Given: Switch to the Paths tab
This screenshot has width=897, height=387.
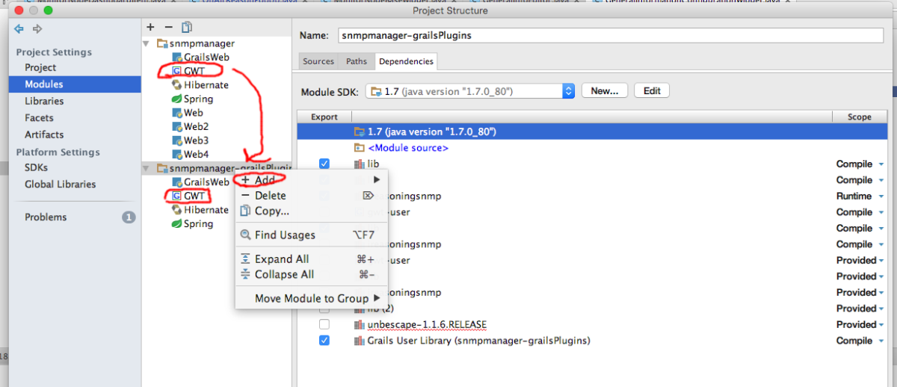Looking at the screenshot, I should pos(356,61).
